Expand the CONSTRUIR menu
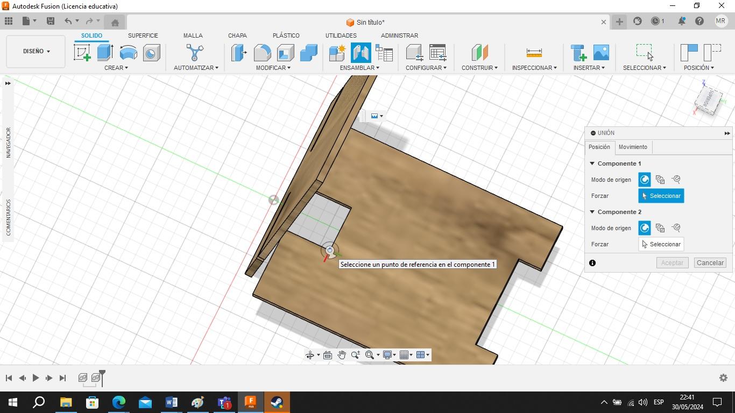This screenshot has height=413, width=735. pos(479,68)
